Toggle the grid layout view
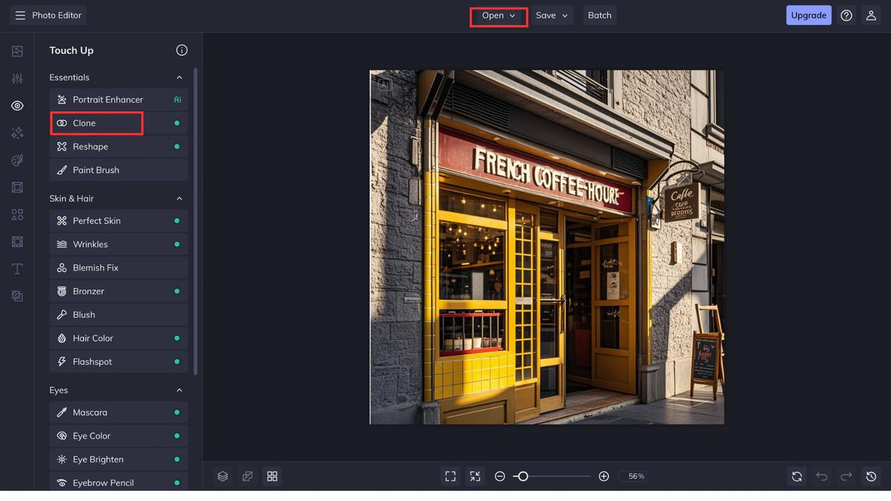 (271, 476)
